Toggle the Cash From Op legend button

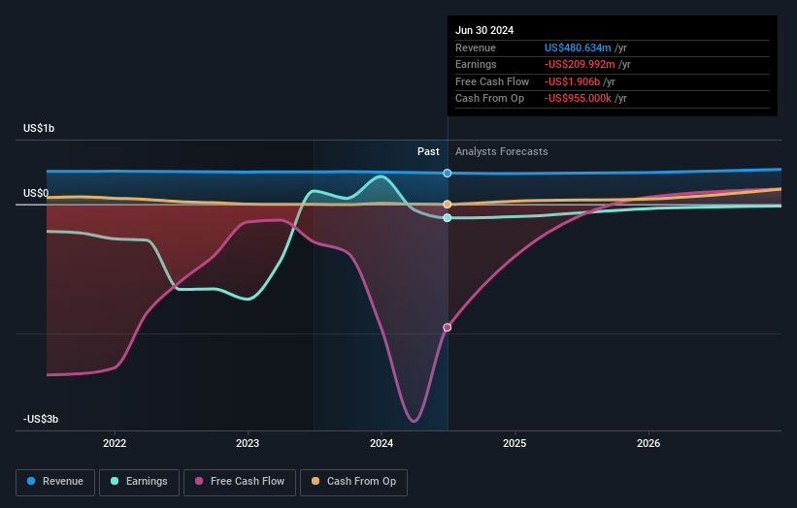tap(353, 482)
